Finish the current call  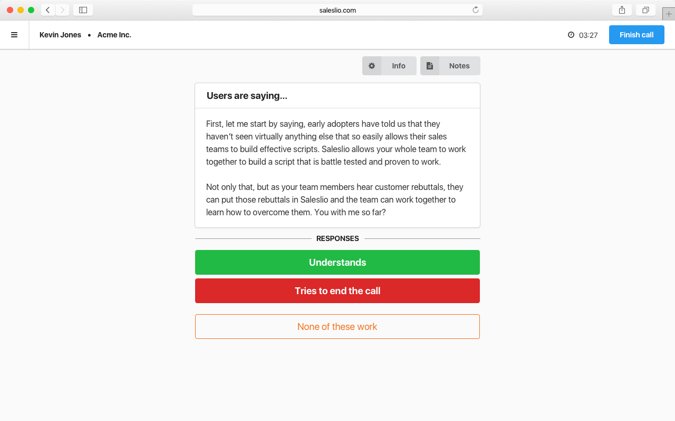click(x=637, y=35)
